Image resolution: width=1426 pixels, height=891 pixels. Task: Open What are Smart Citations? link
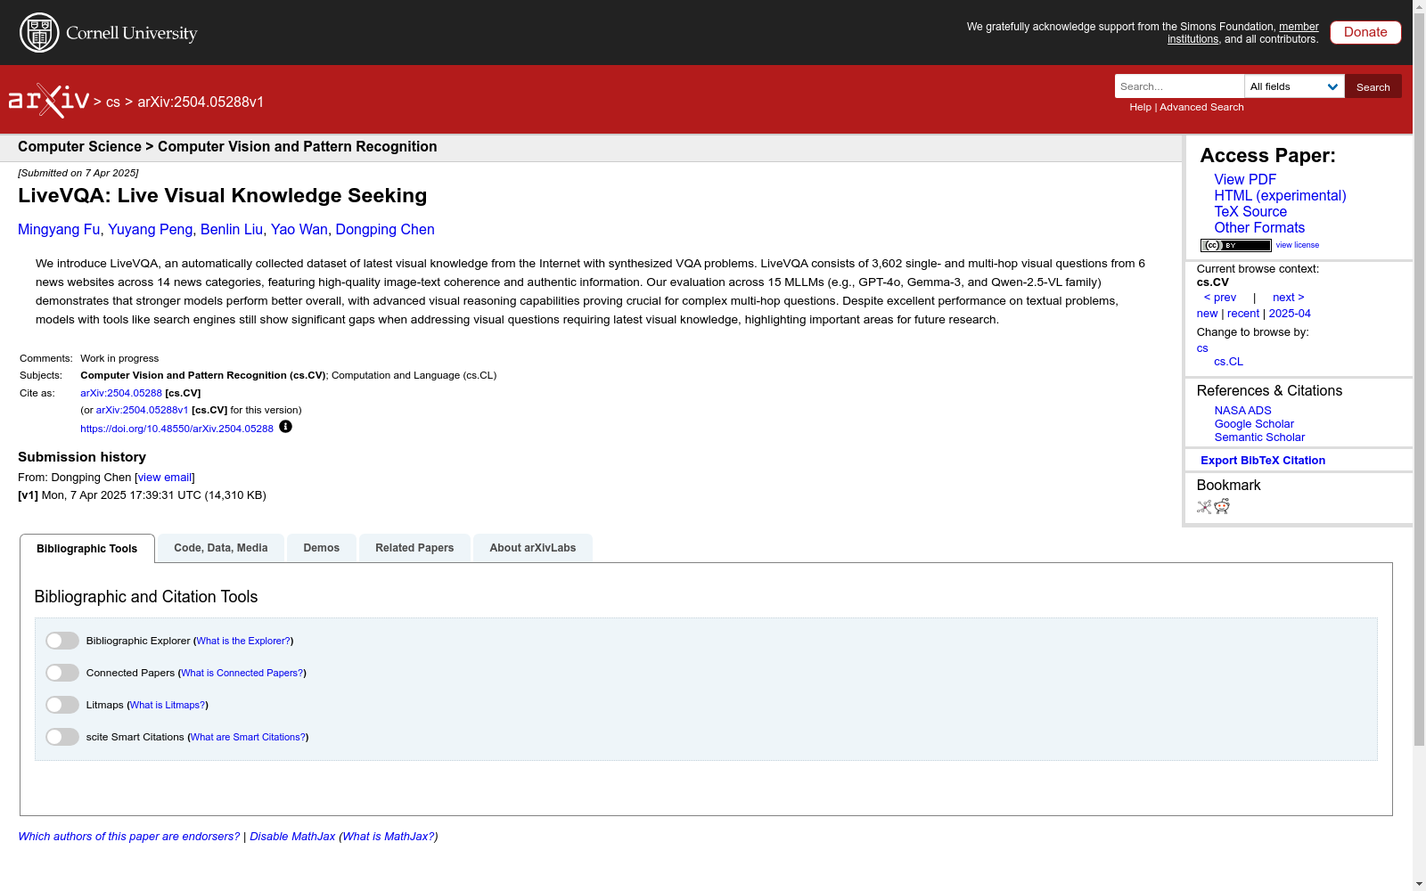[x=249, y=737]
